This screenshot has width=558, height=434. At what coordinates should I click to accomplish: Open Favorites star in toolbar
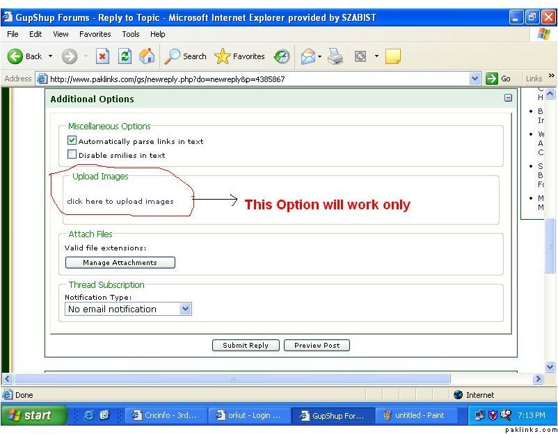(x=239, y=56)
